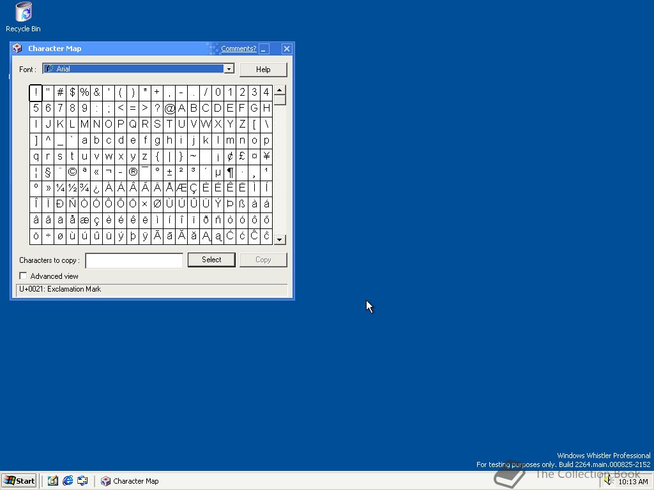Minimize the Character Map window
The width and height of the screenshot is (654, 490).
pyautogui.click(x=264, y=48)
